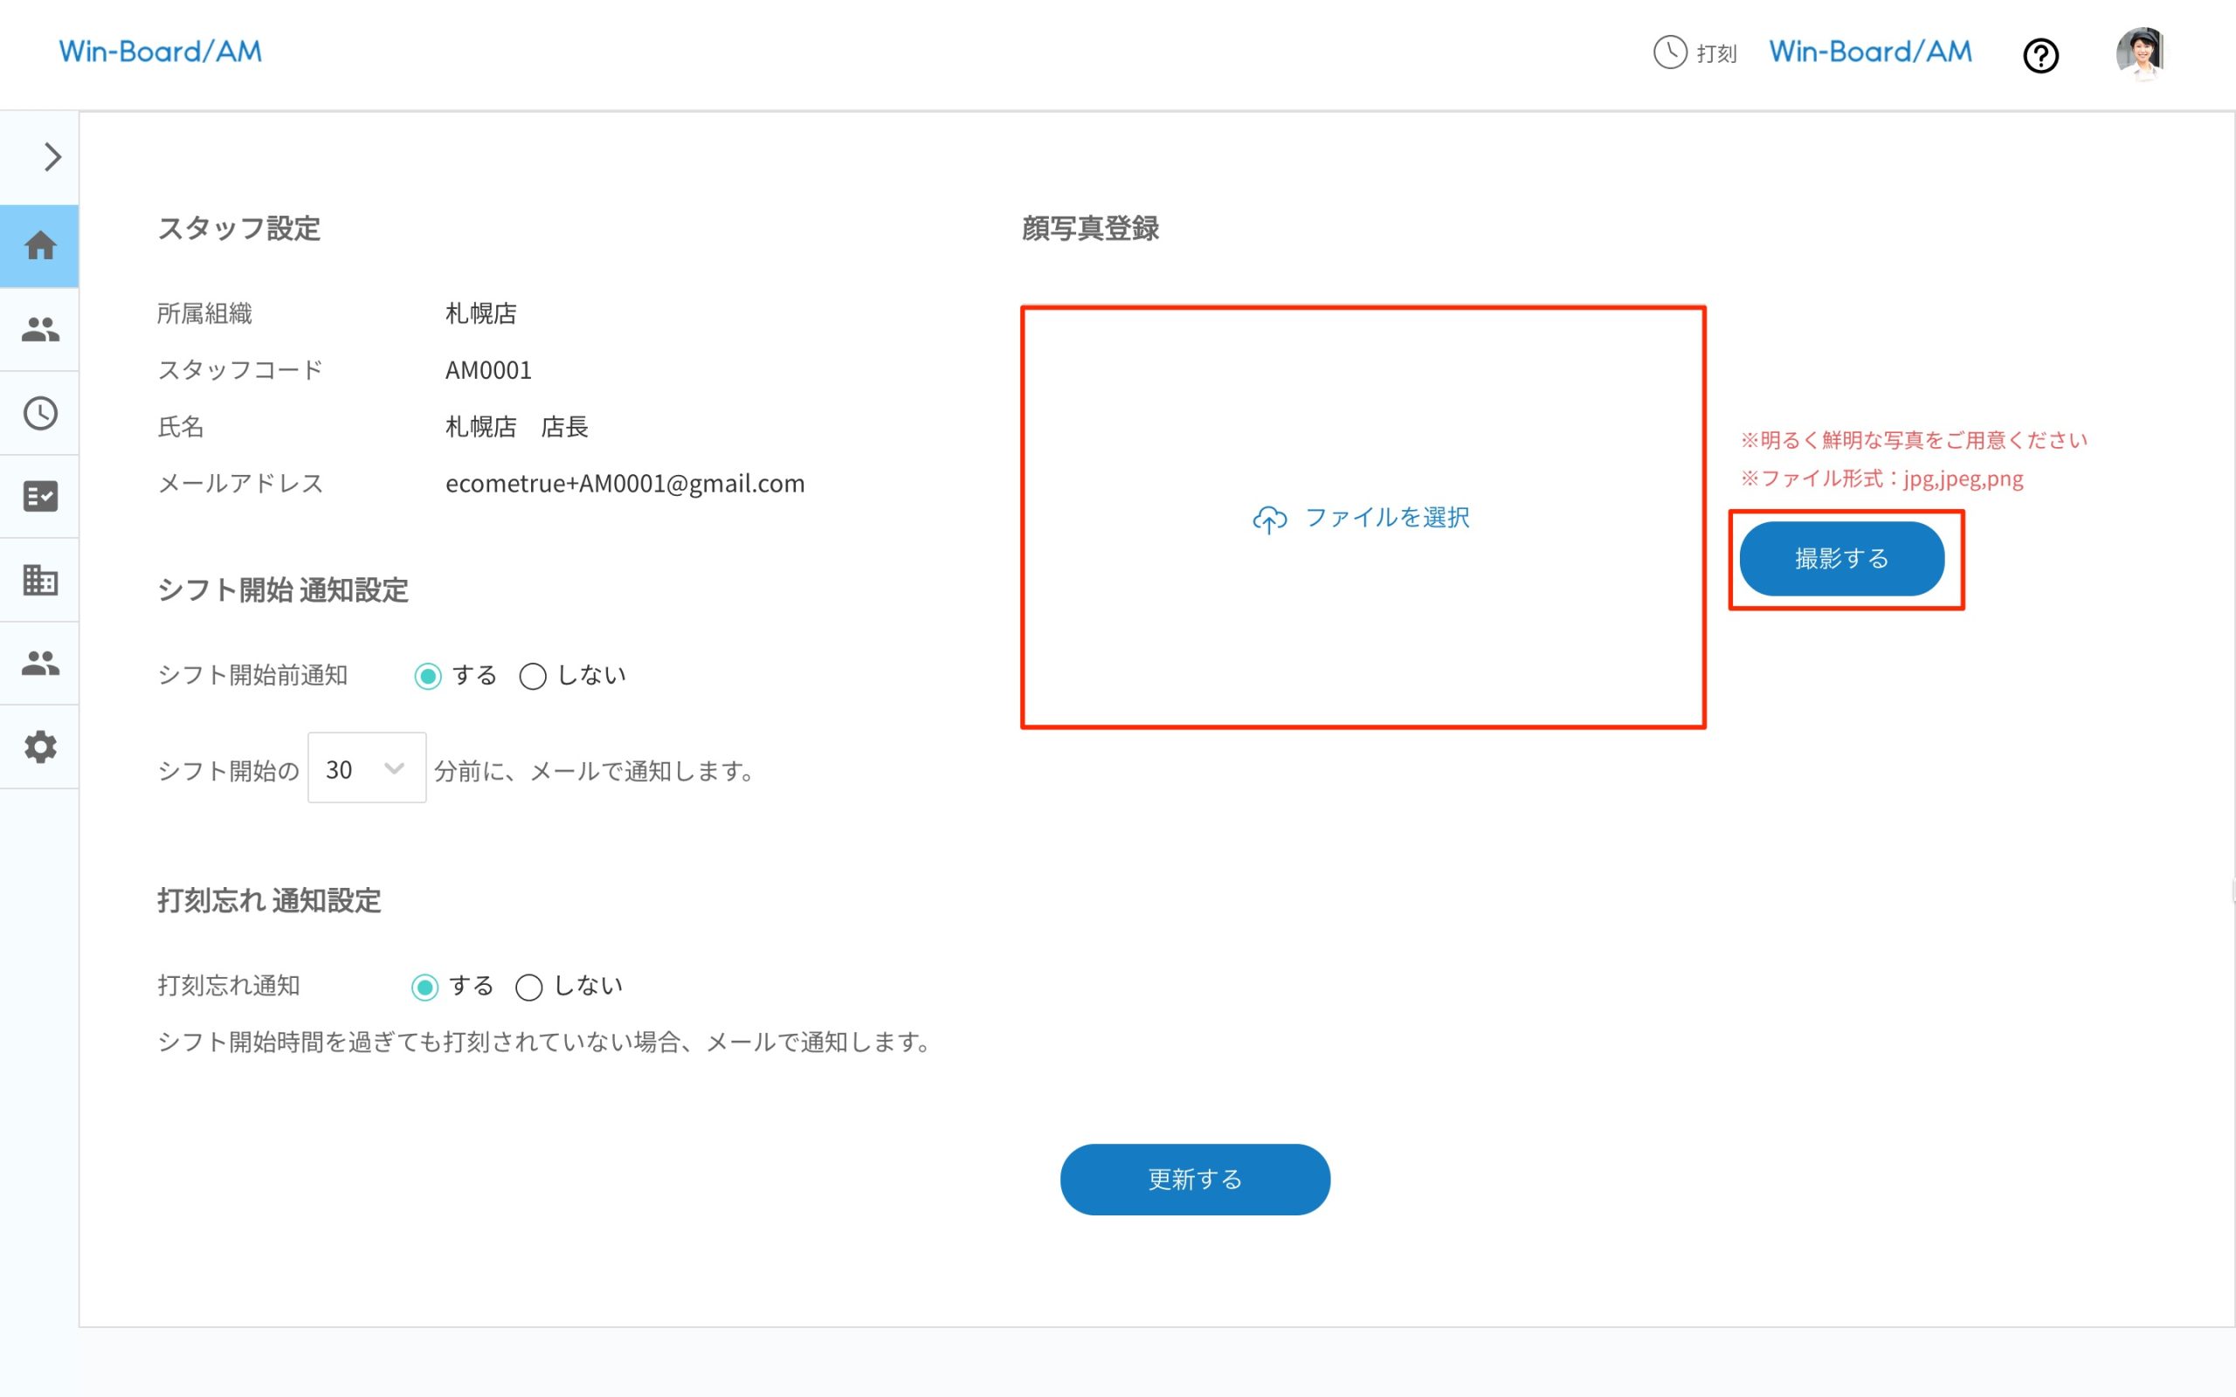Open Win-Board/AM link in the header

(1868, 51)
